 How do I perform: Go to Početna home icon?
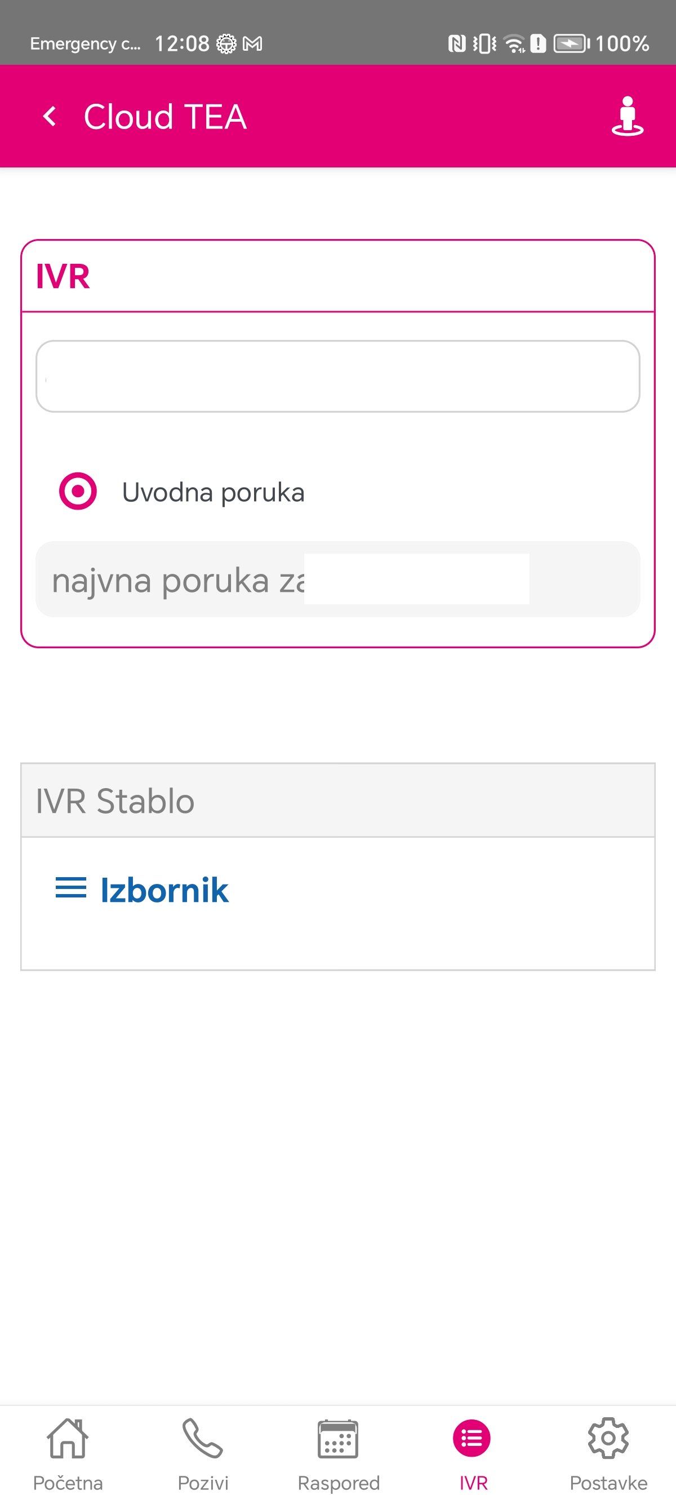68,1438
